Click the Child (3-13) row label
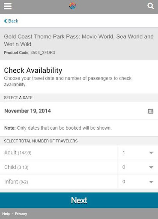Screen dimensions: 158x219 pyautogui.click(x=16, y=167)
